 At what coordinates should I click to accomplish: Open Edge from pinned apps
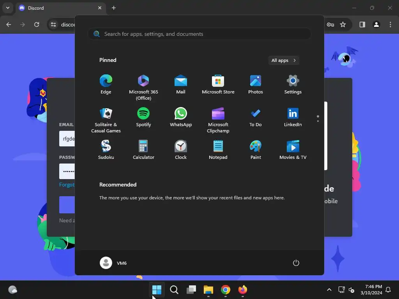(106, 84)
